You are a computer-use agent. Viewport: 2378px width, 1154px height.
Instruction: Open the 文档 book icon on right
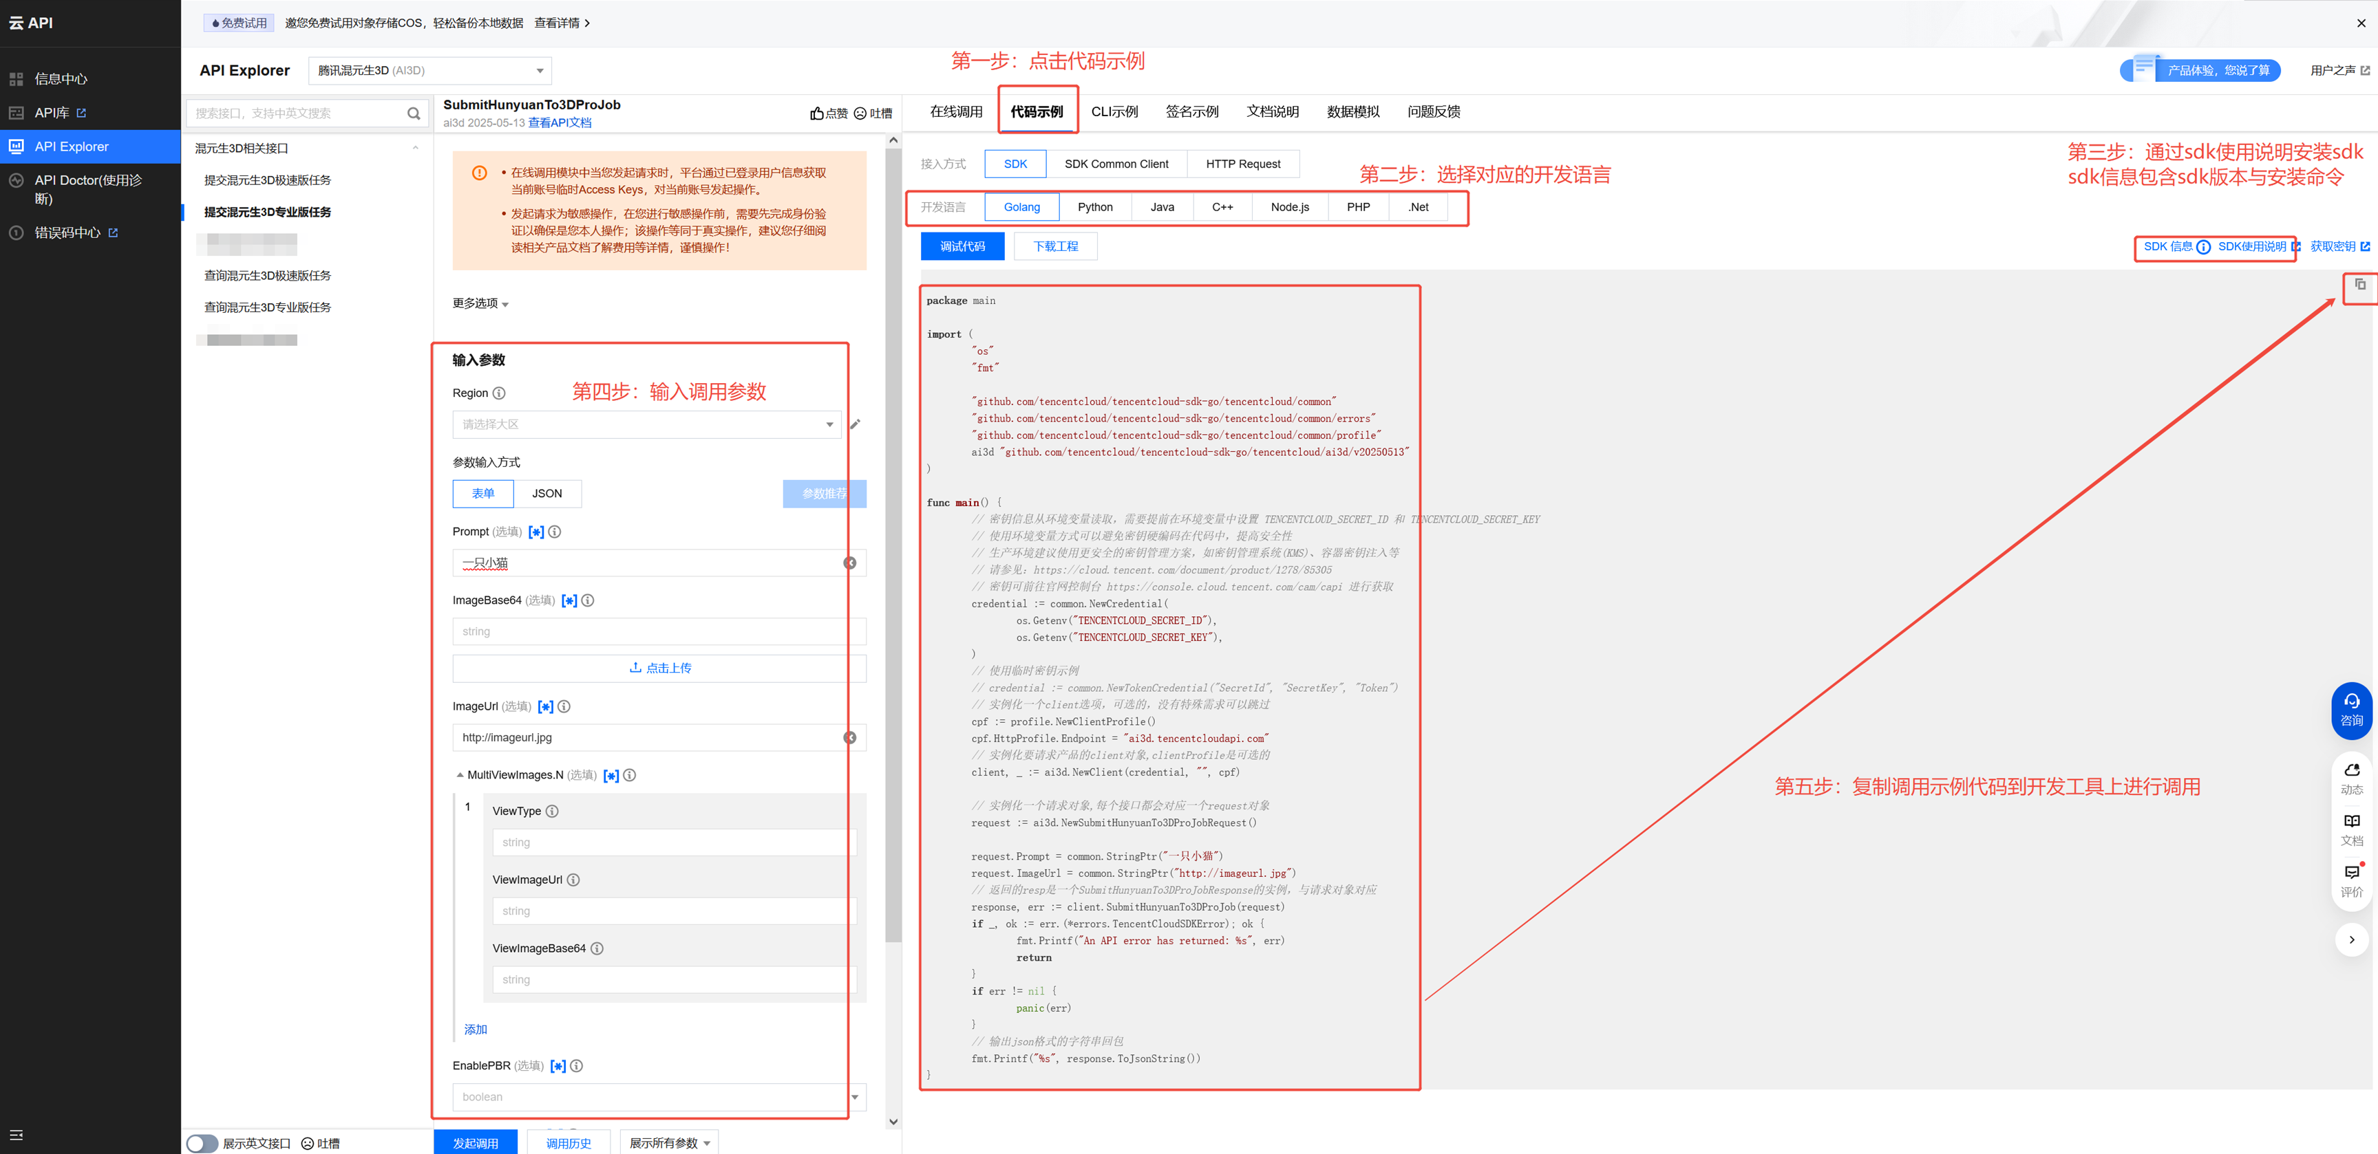(2351, 821)
